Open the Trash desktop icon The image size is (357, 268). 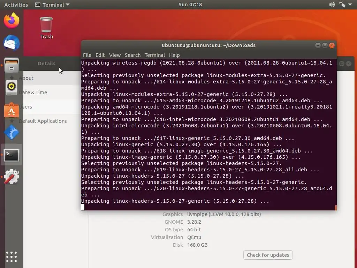[x=46, y=28]
